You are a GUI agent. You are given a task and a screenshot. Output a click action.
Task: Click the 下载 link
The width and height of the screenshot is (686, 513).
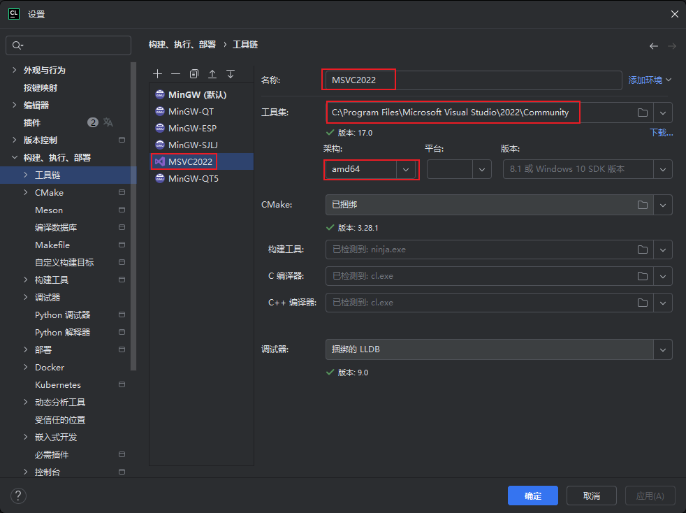point(660,131)
